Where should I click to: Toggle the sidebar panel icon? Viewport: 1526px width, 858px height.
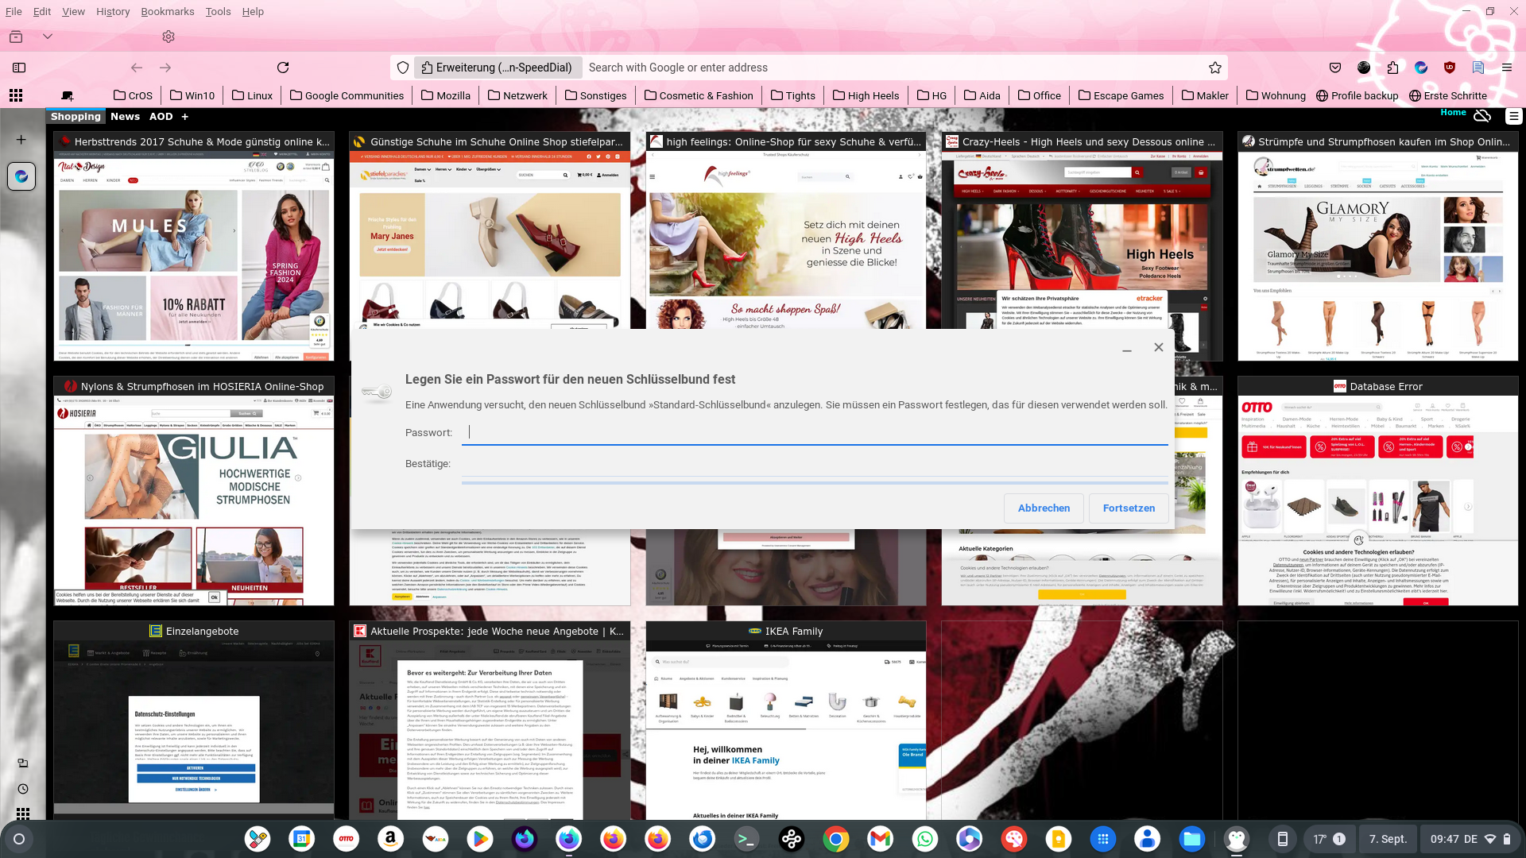19,68
